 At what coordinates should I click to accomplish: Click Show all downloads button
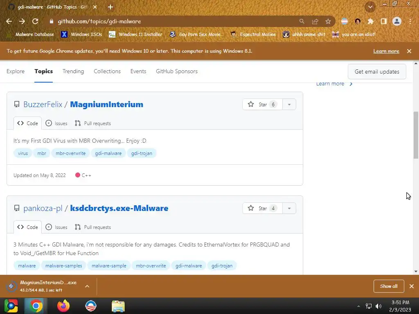(x=389, y=286)
